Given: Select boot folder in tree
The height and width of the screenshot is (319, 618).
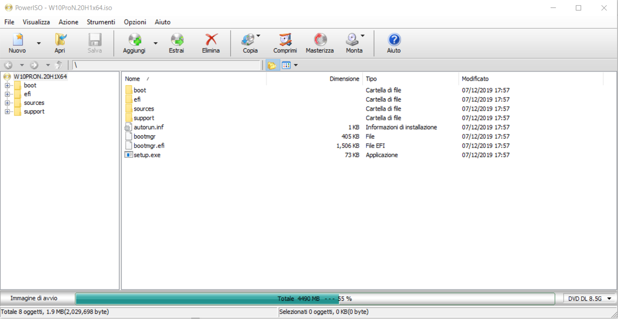Looking at the screenshot, I should click(x=30, y=86).
